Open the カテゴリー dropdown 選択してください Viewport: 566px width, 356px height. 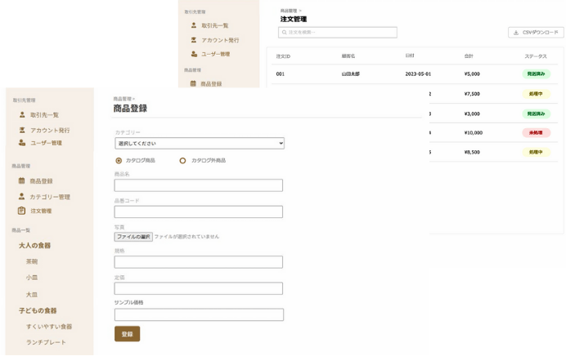199,143
